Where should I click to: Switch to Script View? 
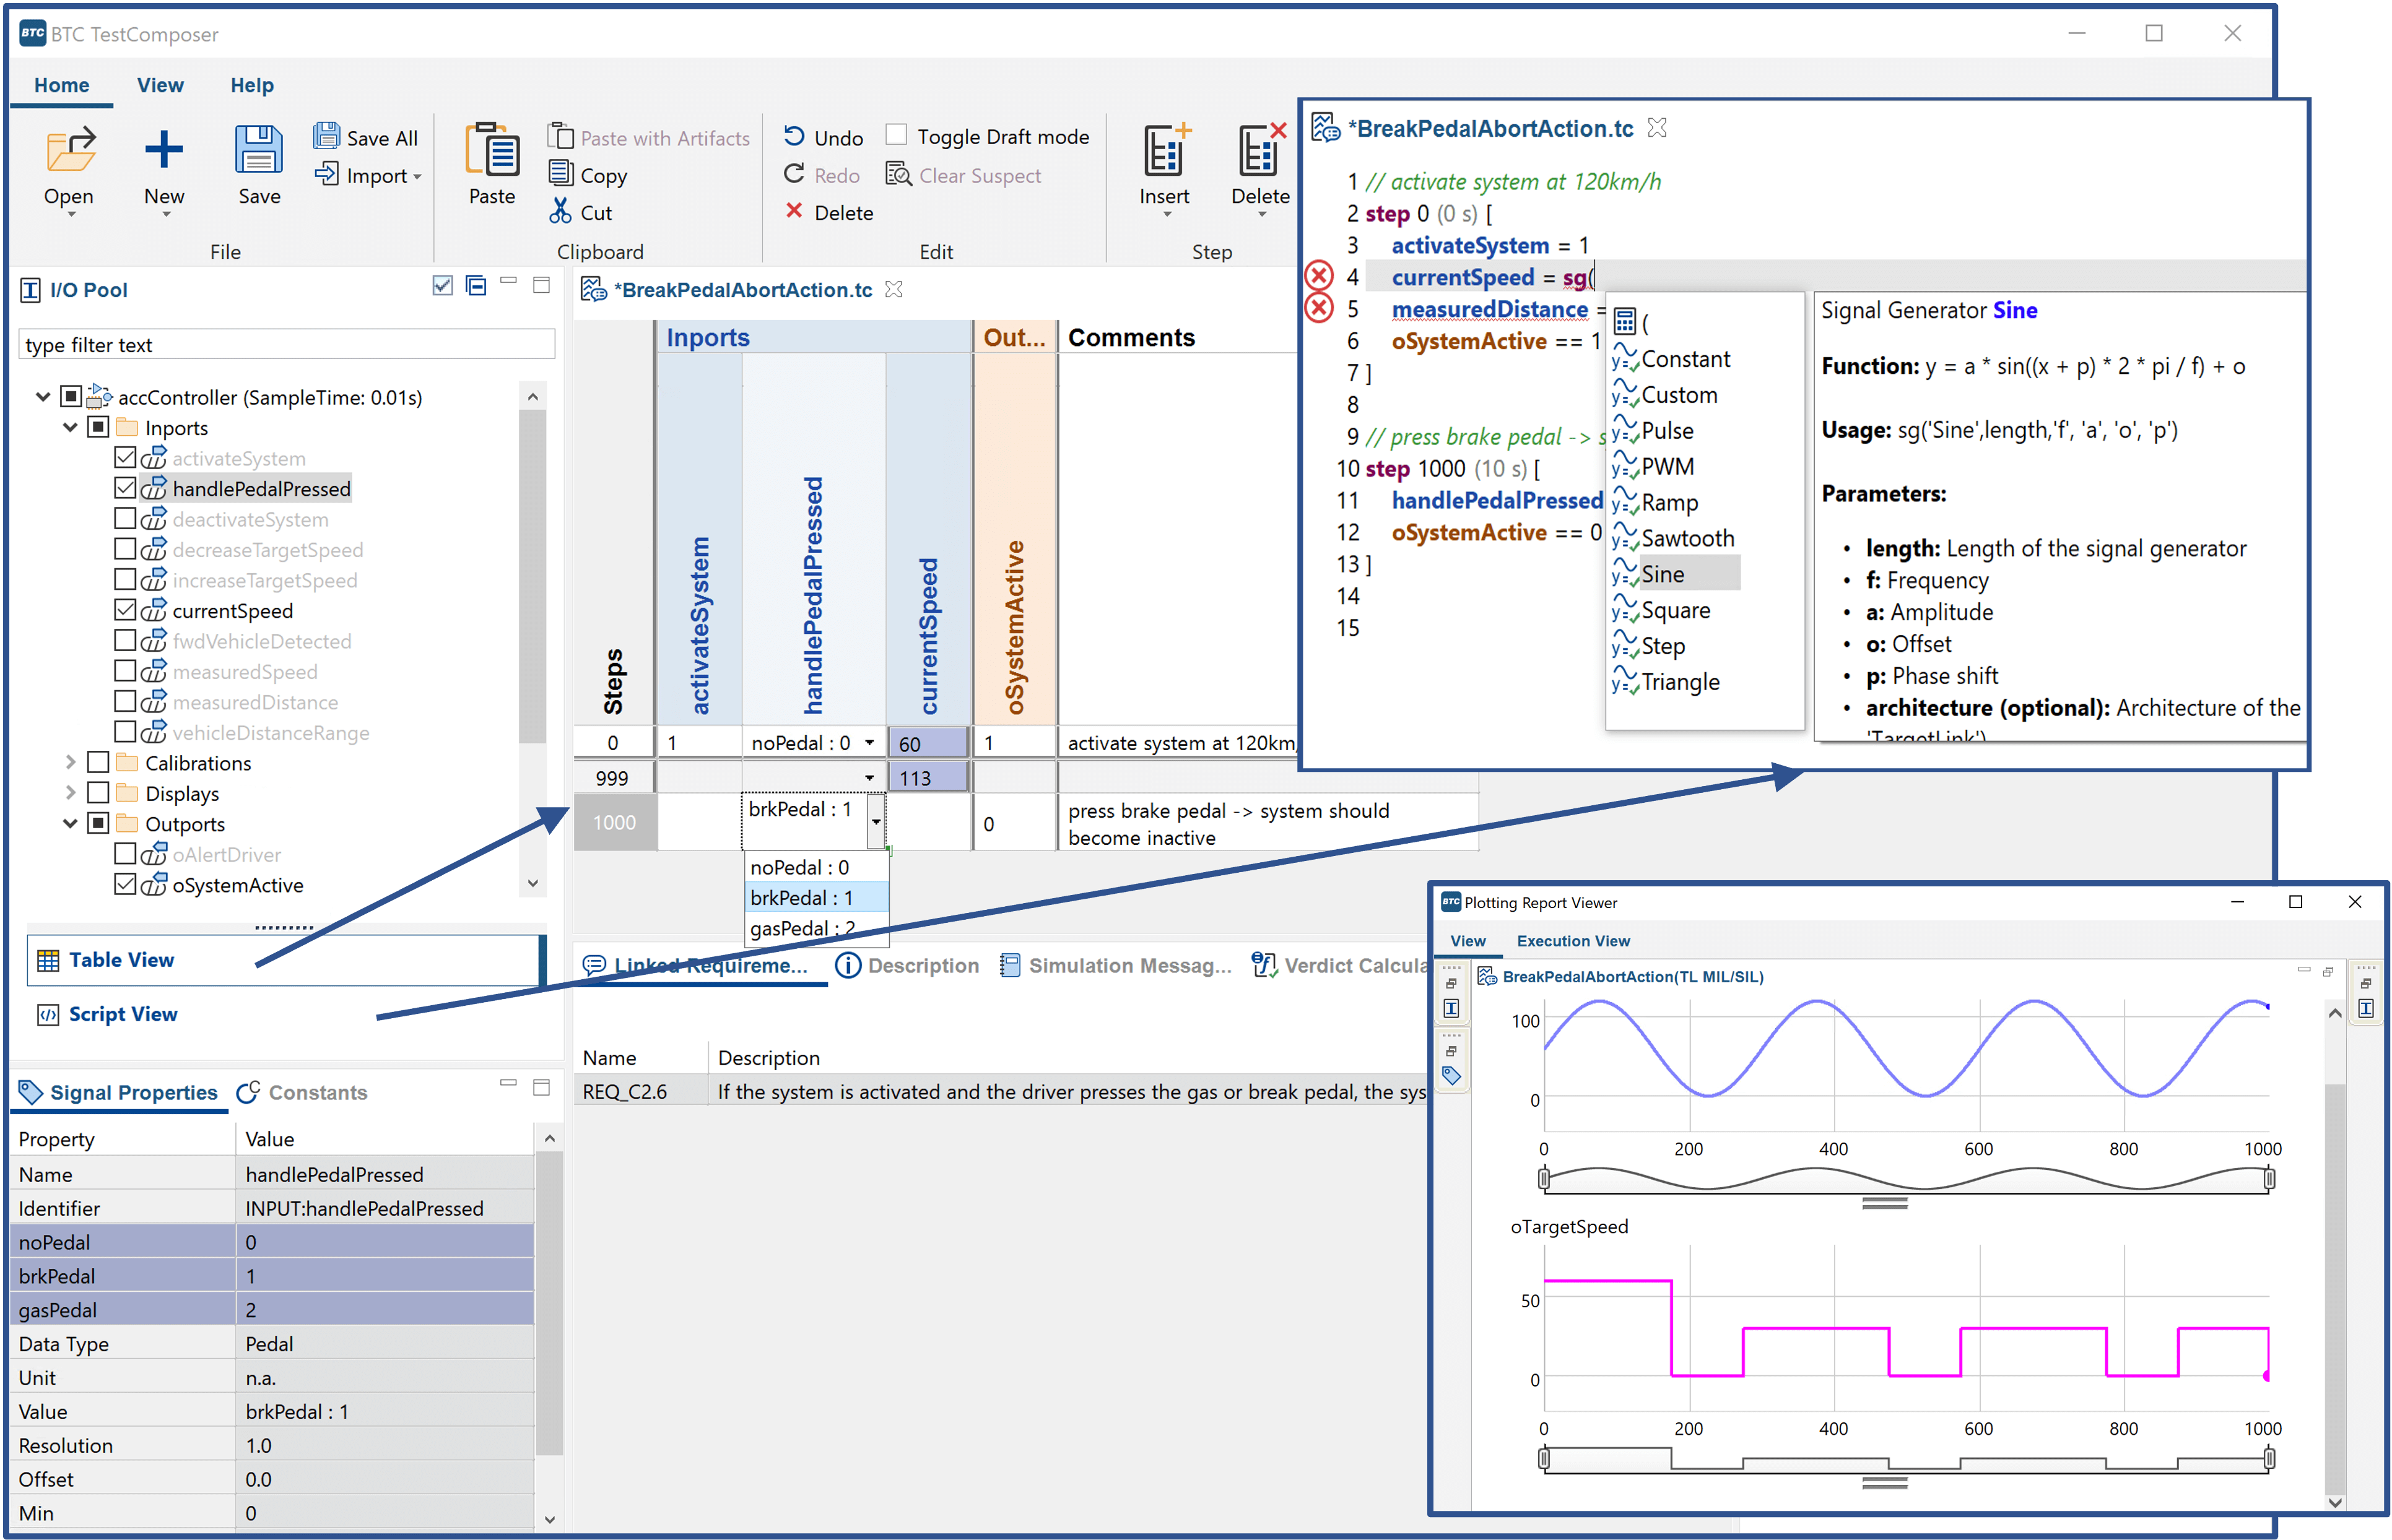pyautogui.click(x=123, y=1013)
